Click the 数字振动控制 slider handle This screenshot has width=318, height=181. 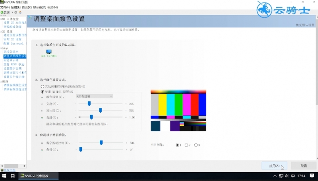pyautogui.click(x=101, y=143)
